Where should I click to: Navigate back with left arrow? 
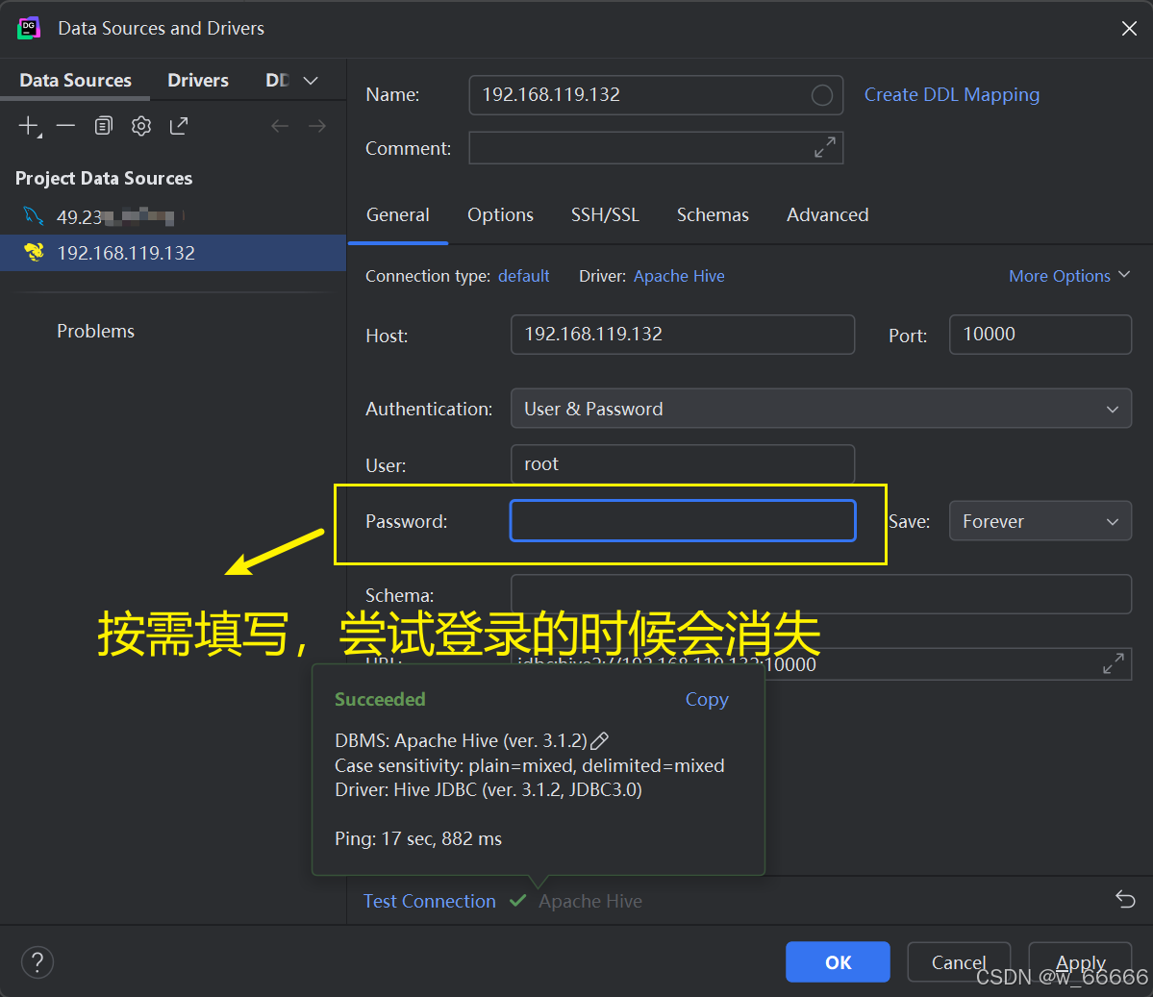pyautogui.click(x=280, y=127)
